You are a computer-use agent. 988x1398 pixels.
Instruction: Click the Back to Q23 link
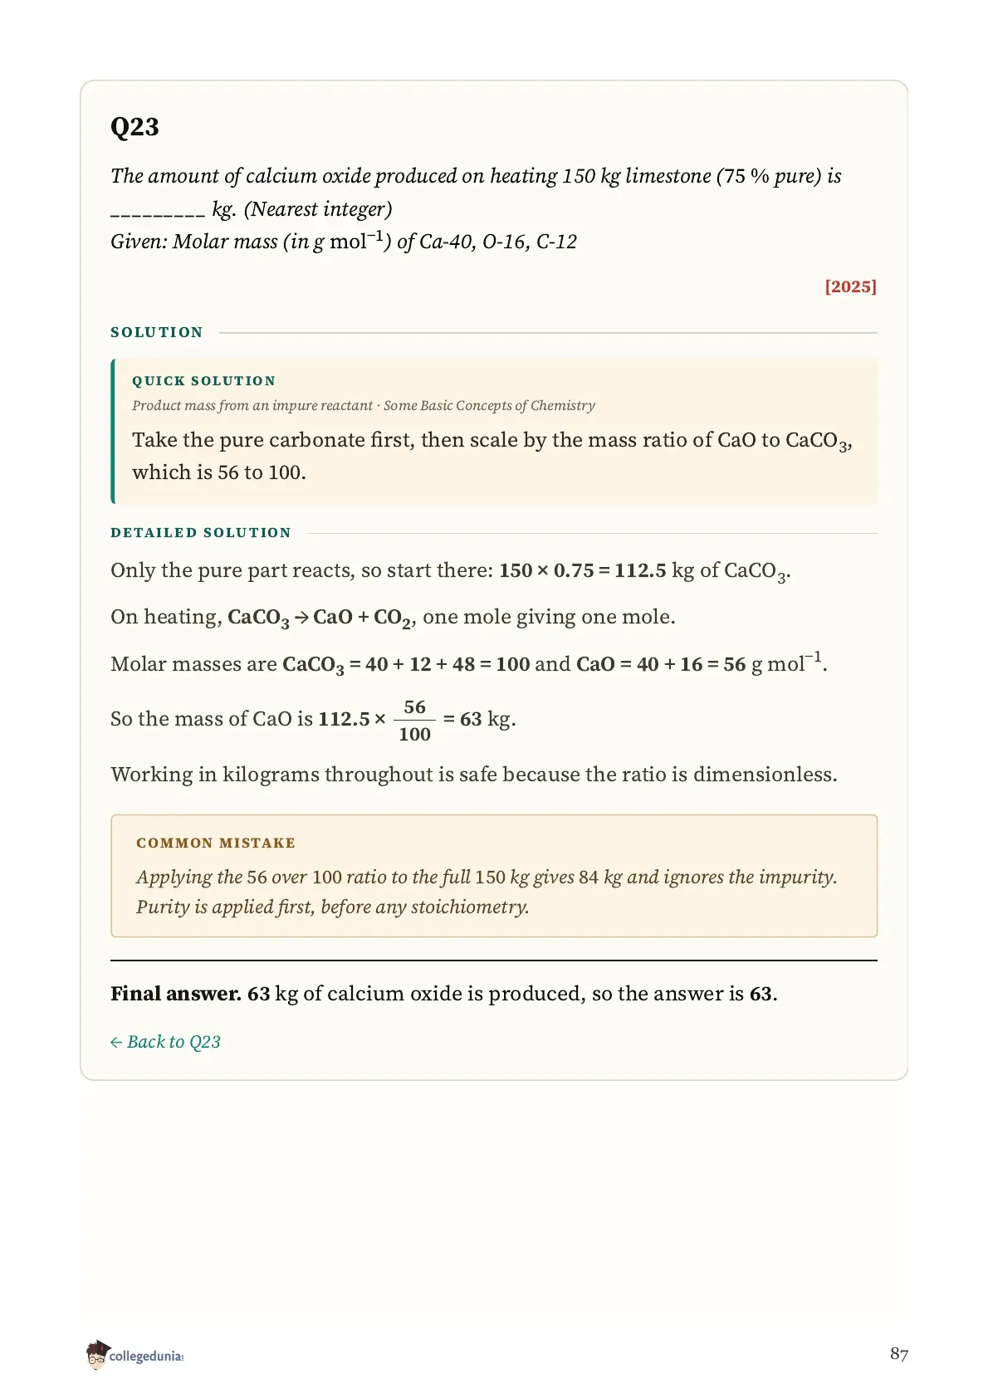[x=165, y=1042]
